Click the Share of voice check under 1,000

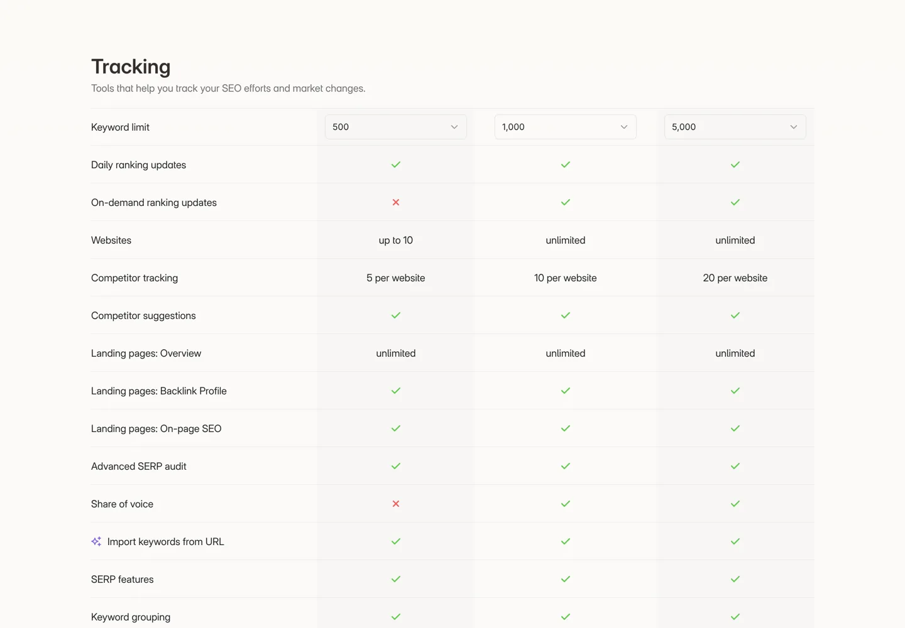566,504
